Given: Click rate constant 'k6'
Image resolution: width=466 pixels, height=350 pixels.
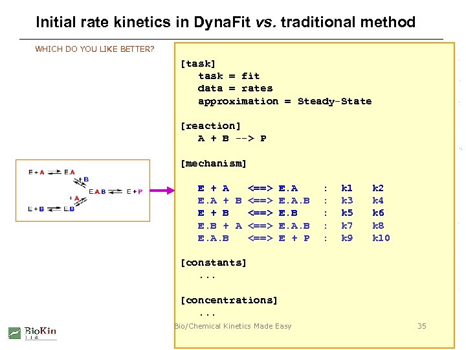Looking at the screenshot, I should (378, 213).
